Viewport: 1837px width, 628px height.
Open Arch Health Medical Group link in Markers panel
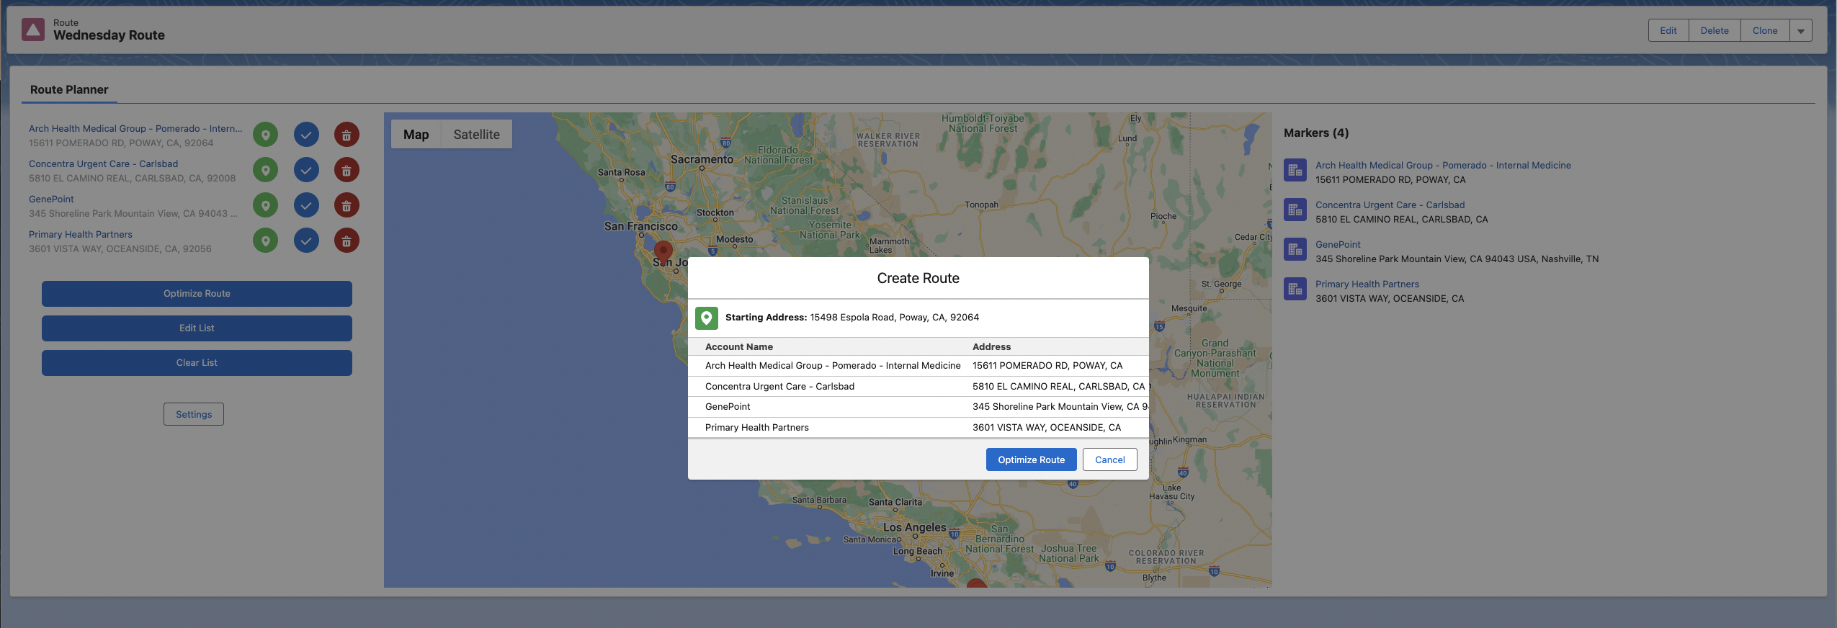[1443, 165]
